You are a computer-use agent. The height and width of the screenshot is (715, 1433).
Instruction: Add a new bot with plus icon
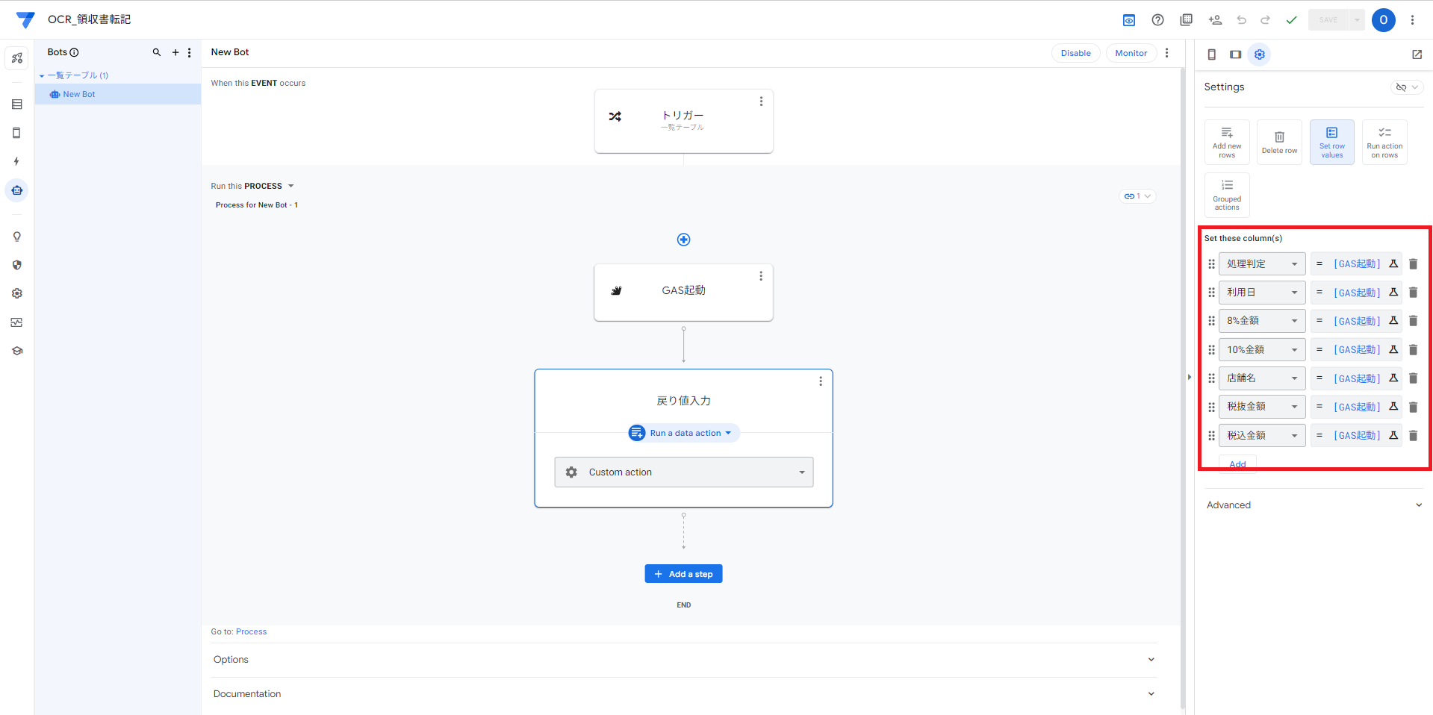click(x=175, y=52)
